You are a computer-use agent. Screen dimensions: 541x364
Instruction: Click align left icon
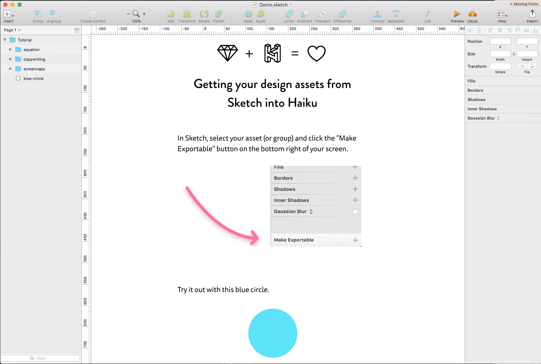coord(491,30)
